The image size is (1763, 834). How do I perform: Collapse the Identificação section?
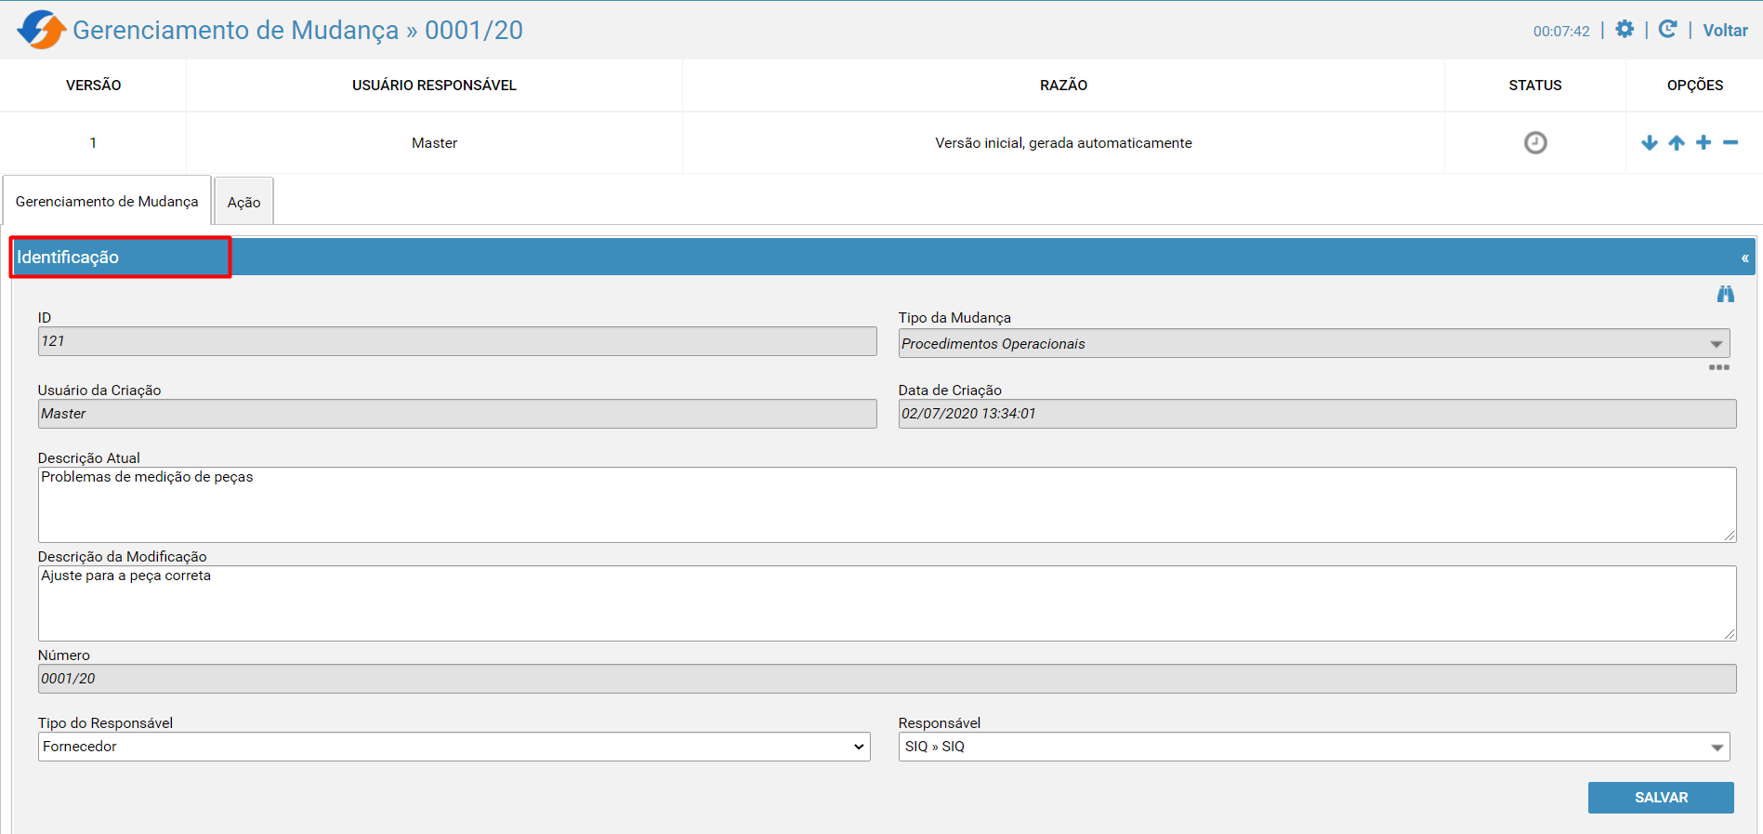[x=1744, y=258]
